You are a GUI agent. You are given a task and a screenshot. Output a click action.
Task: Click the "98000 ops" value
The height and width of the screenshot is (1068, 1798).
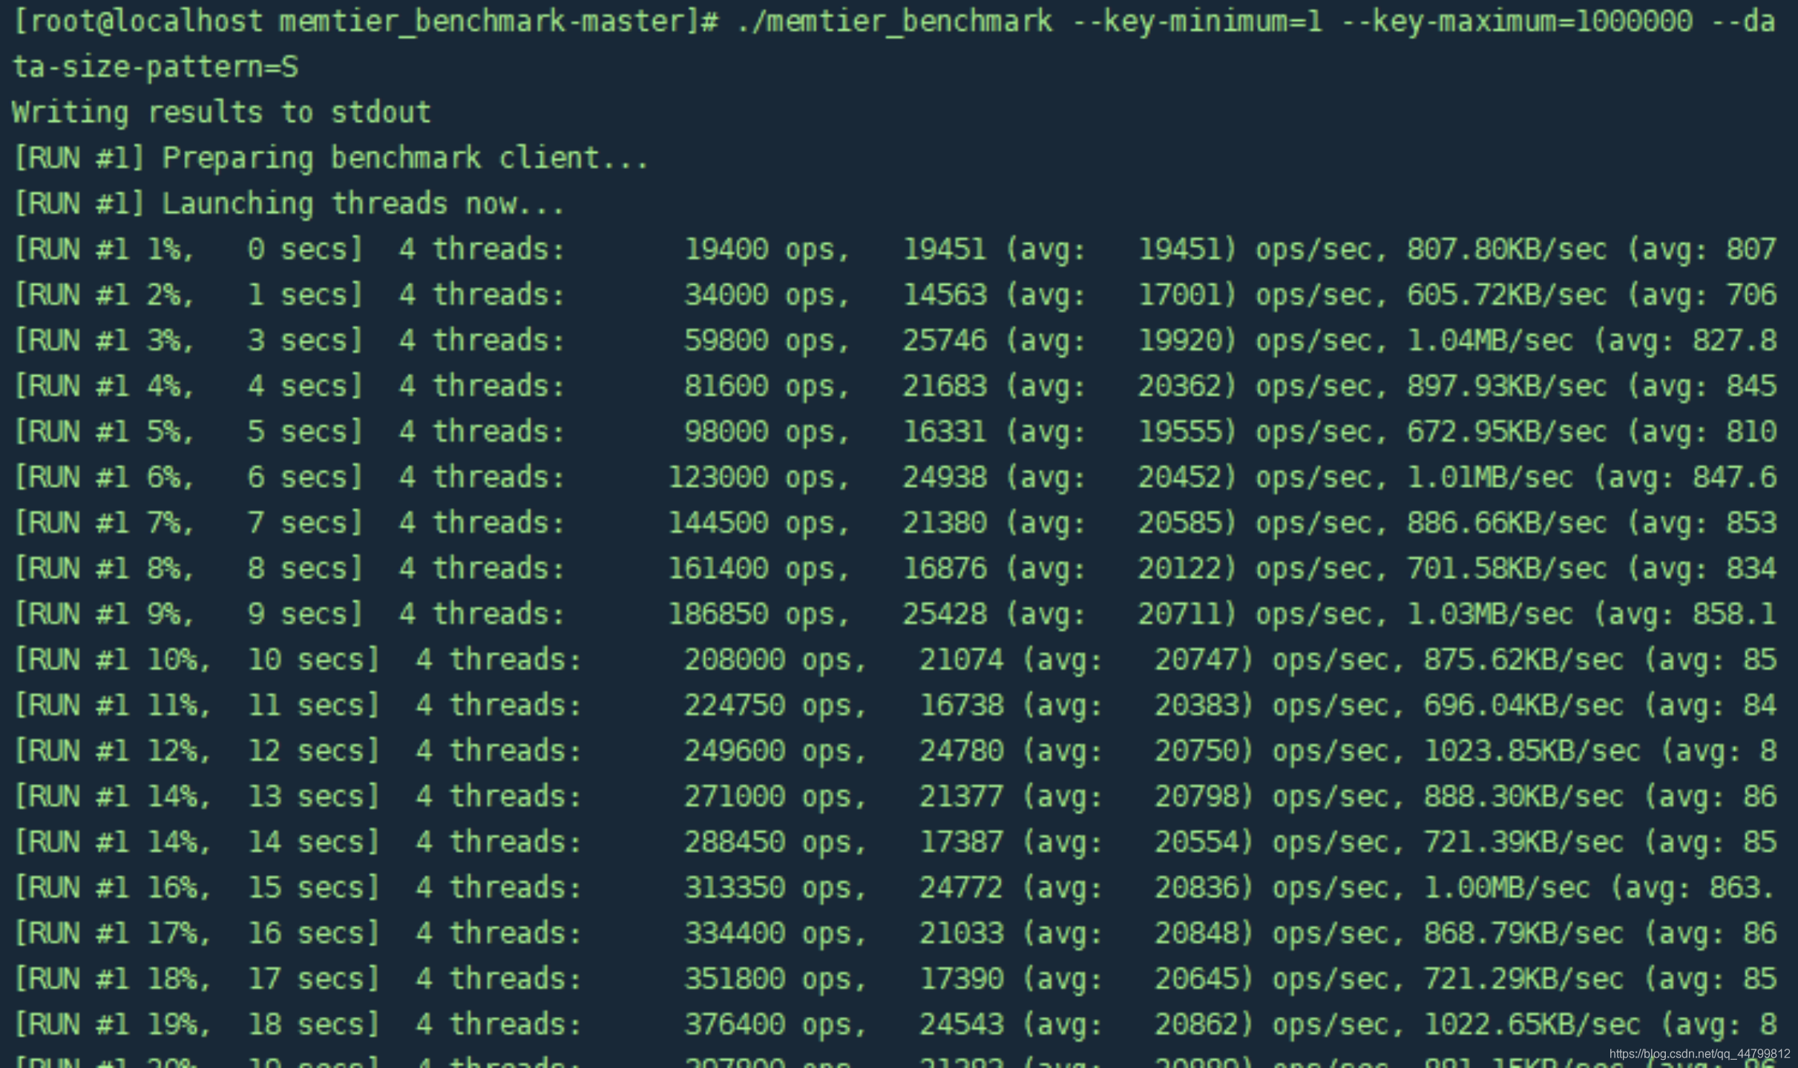766,432
